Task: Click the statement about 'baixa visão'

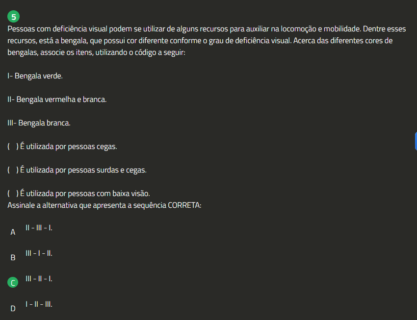Action: tap(78, 194)
